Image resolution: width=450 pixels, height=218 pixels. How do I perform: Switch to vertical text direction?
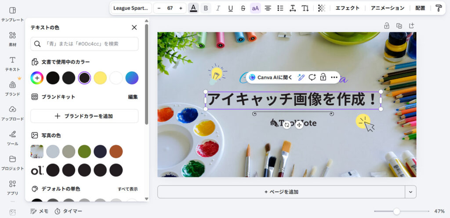(305, 8)
